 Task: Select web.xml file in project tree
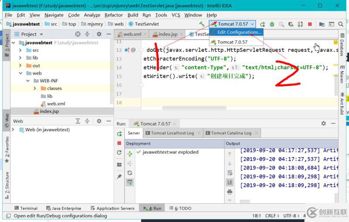click(x=56, y=104)
